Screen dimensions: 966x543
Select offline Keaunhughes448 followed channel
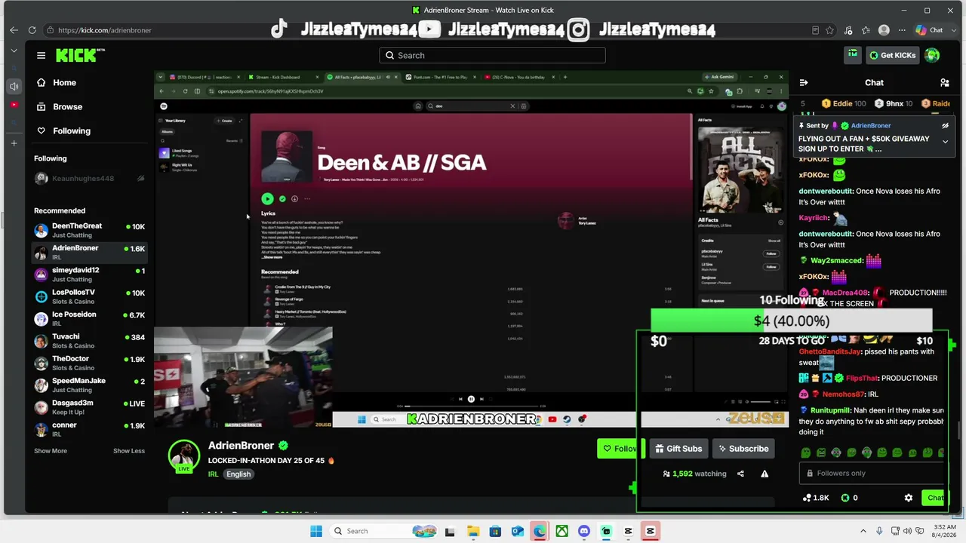tap(90, 179)
